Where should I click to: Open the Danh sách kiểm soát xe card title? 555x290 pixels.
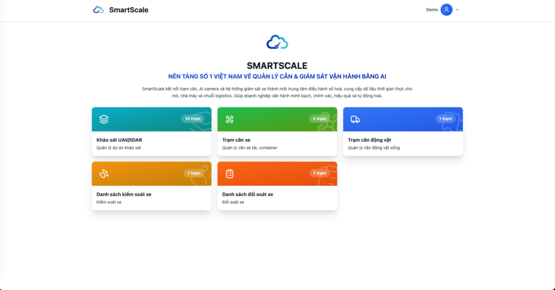(124, 195)
